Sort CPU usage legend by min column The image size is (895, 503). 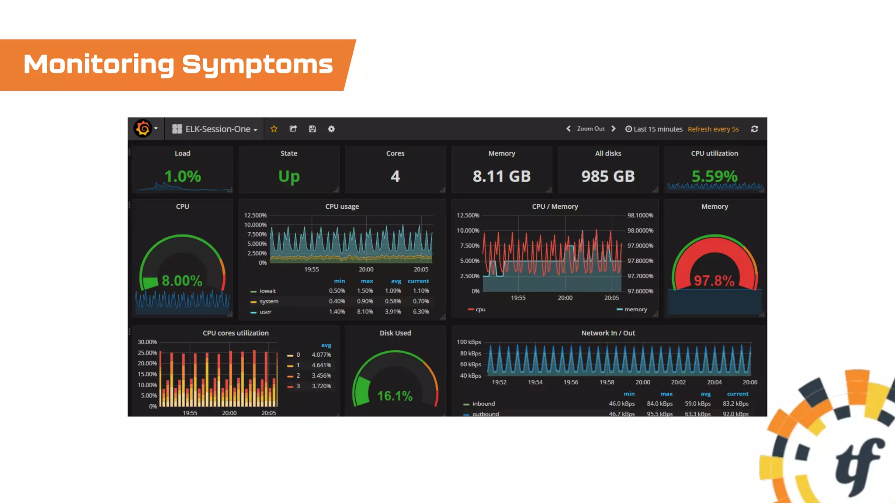[340, 281]
